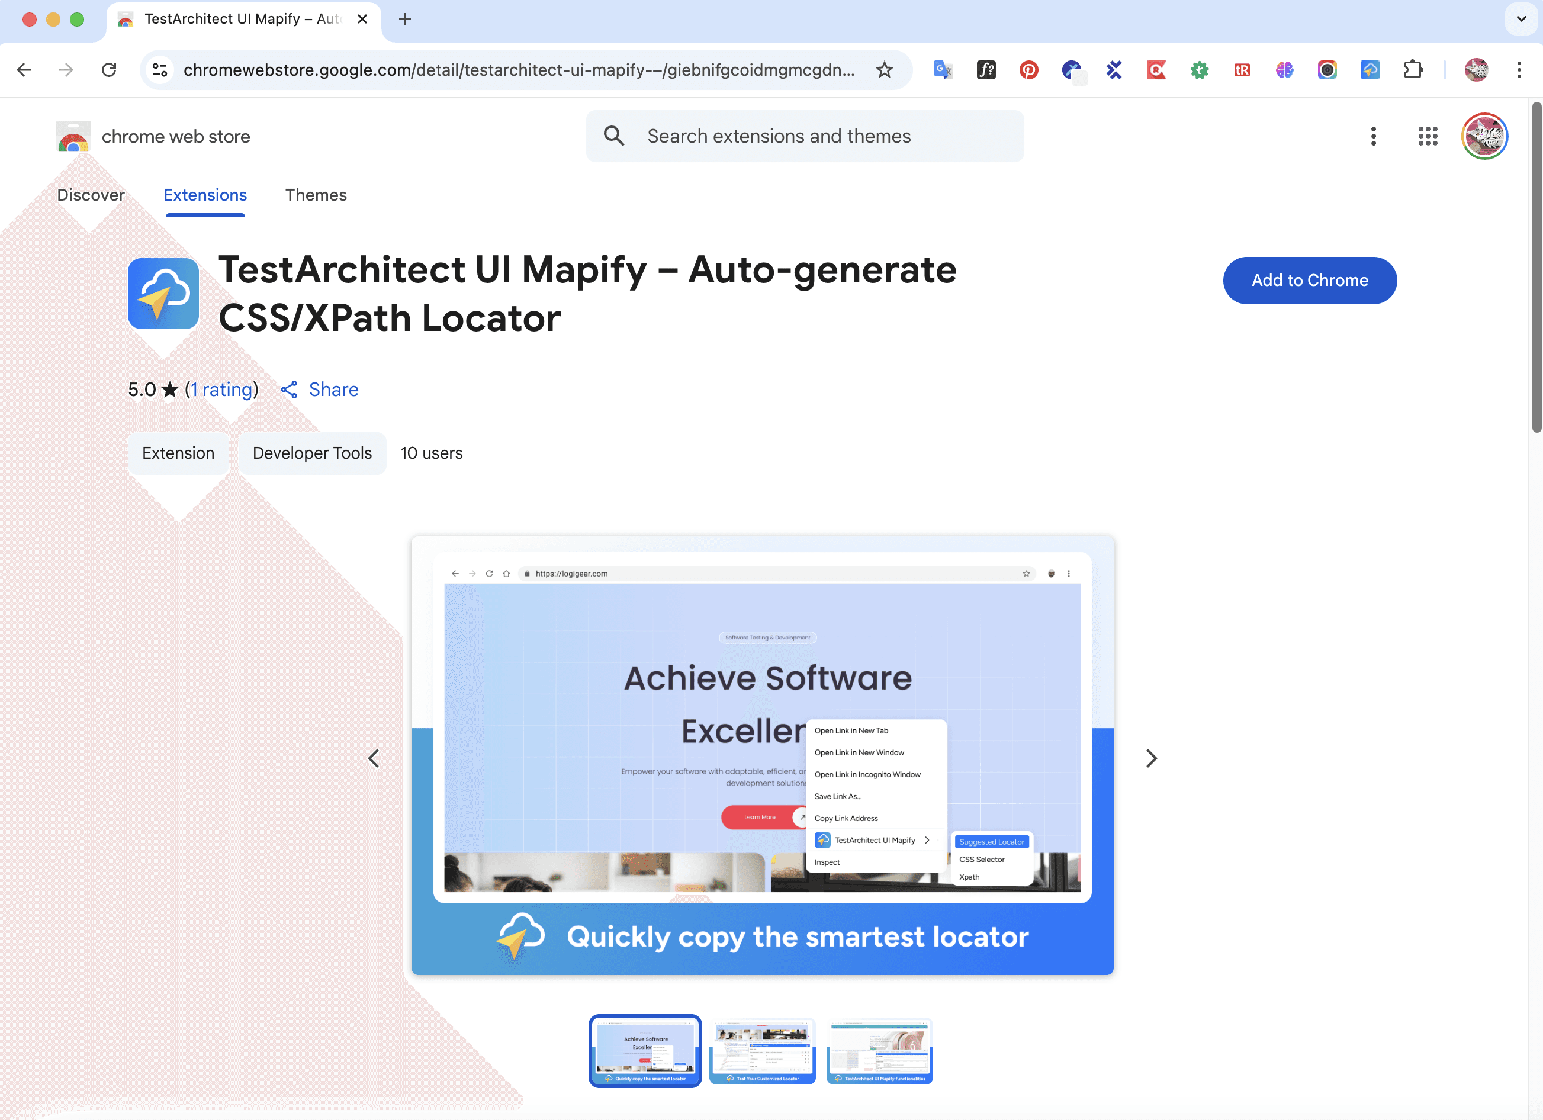Open the Discover section

(91, 195)
